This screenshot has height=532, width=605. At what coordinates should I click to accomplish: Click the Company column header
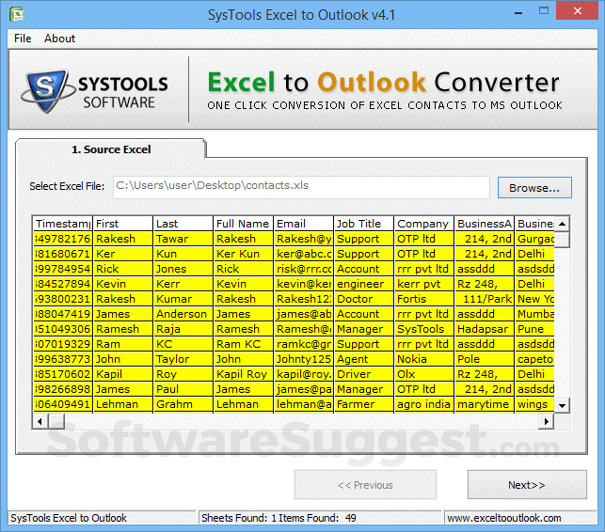click(x=423, y=224)
